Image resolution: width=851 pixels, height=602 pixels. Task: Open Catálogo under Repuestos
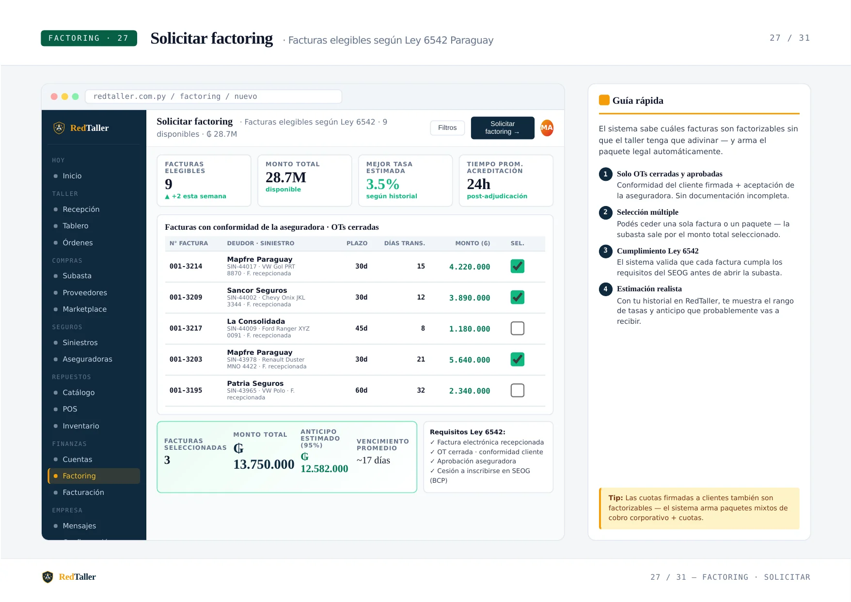(94, 393)
